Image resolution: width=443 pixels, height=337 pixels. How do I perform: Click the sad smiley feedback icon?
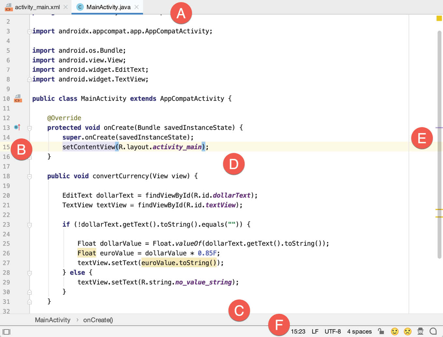point(407,331)
